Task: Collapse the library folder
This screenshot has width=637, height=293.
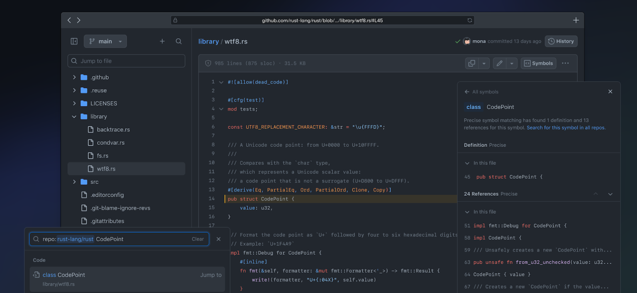Action: (x=74, y=116)
